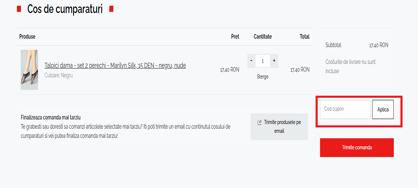Click the red square before Cos de cumparaturi
This screenshot has width=418, height=188.
(x=19, y=9)
